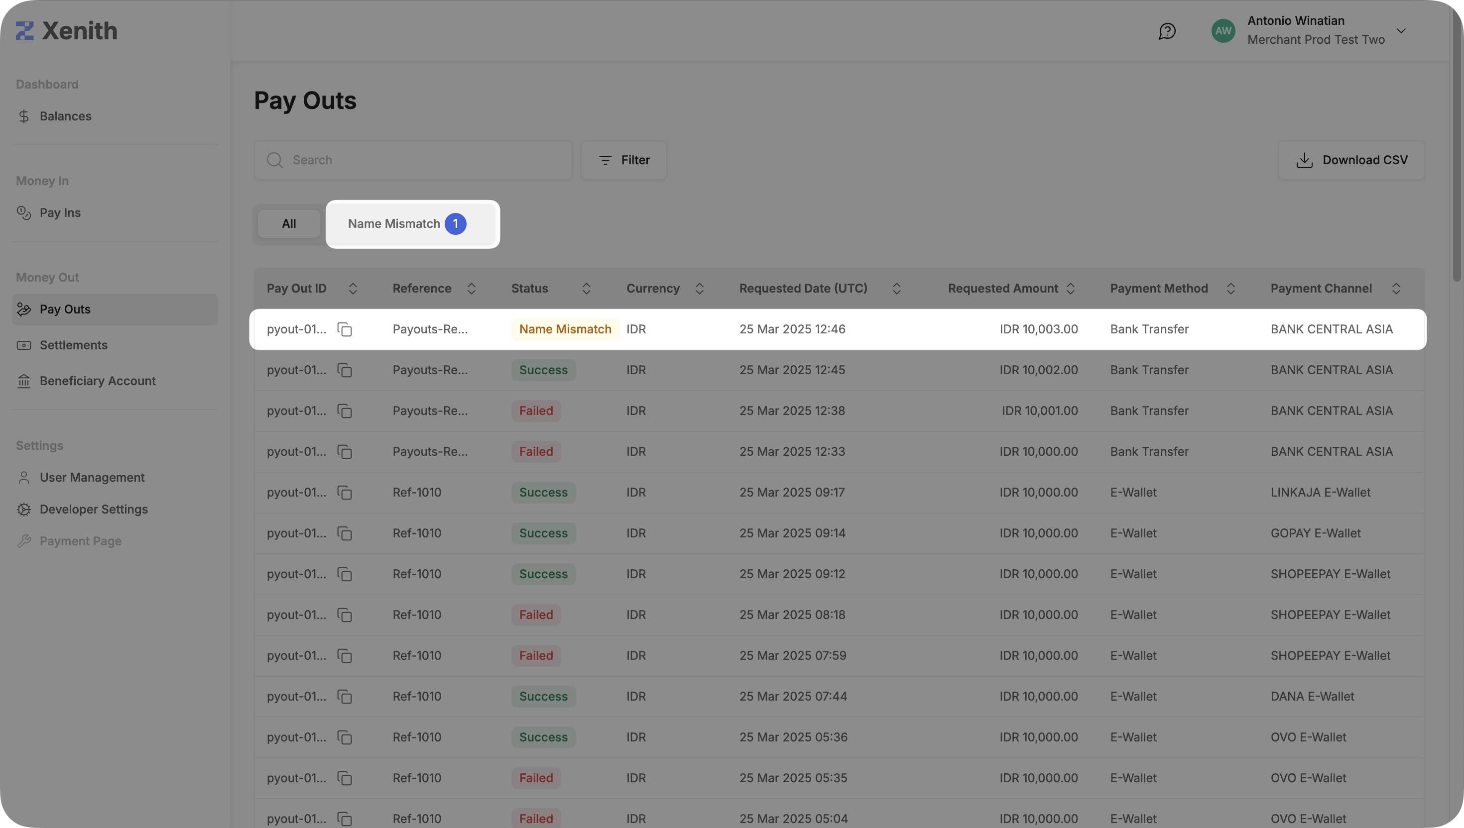1464x828 pixels.
Task: Click the AW user avatar
Action: (x=1223, y=31)
